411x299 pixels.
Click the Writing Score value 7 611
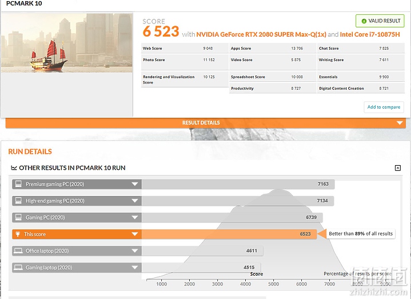coord(384,60)
